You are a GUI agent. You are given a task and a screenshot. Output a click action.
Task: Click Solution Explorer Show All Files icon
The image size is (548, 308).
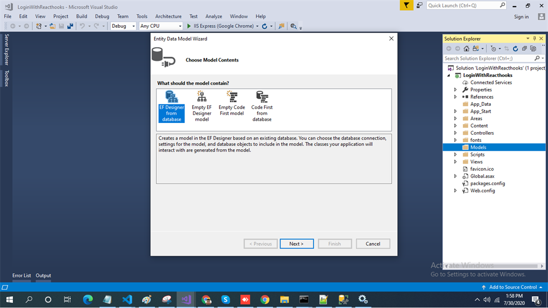tap(533, 49)
